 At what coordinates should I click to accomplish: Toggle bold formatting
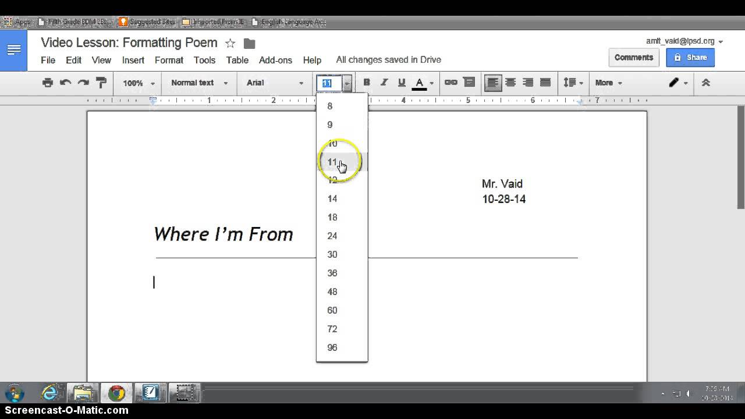click(367, 83)
